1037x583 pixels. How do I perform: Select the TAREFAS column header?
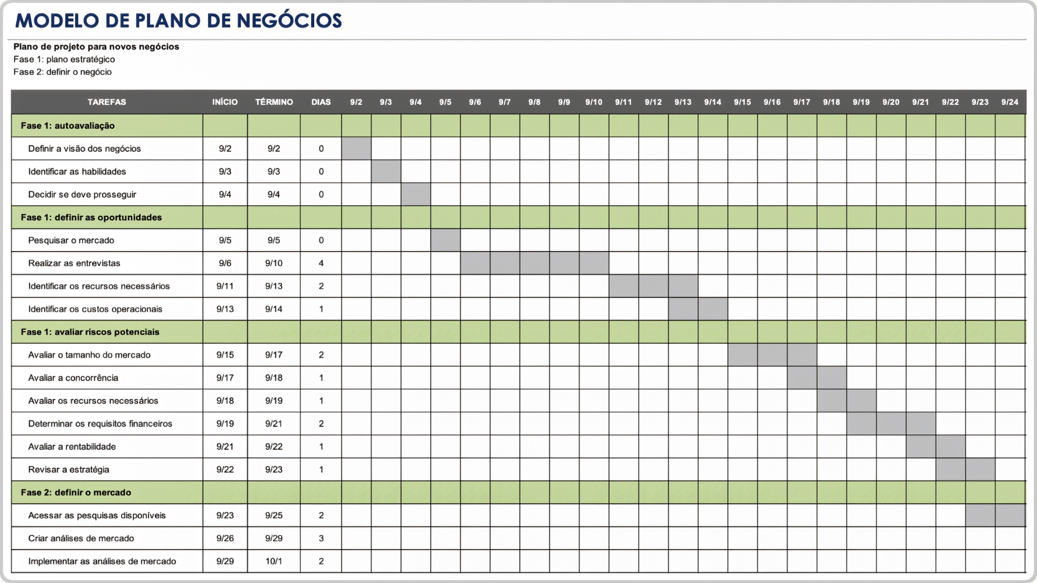tap(107, 102)
